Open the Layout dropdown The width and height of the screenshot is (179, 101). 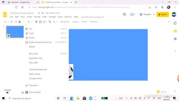coord(76,22)
